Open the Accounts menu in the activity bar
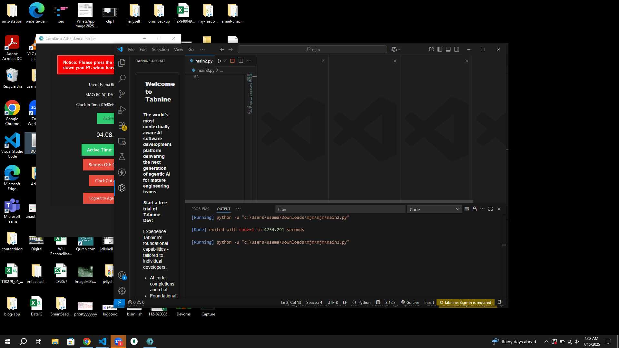Image resolution: width=619 pixels, height=348 pixels. [x=122, y=275]
